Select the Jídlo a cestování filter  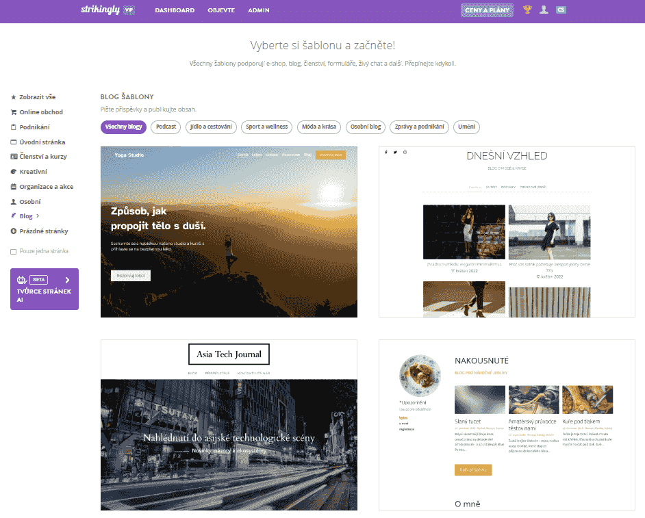click(x=211, y=127)
